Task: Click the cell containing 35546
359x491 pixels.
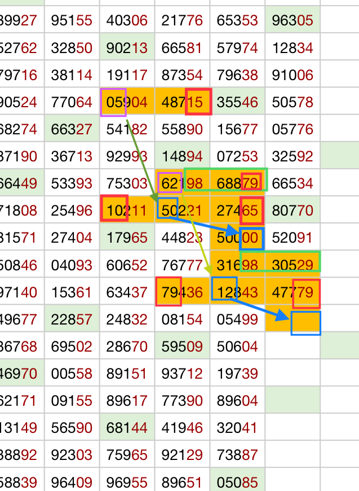Action: pos(237,102)
